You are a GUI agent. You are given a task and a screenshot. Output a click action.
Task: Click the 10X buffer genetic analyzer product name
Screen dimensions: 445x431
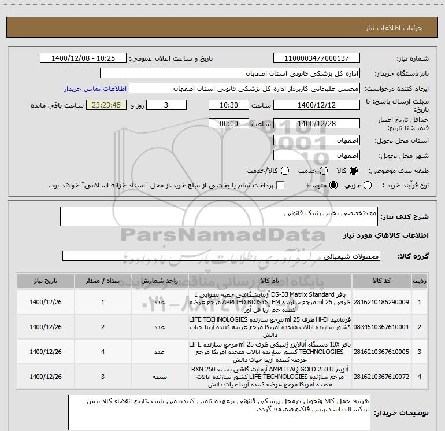pyautogui.click(x=270, y=352)
